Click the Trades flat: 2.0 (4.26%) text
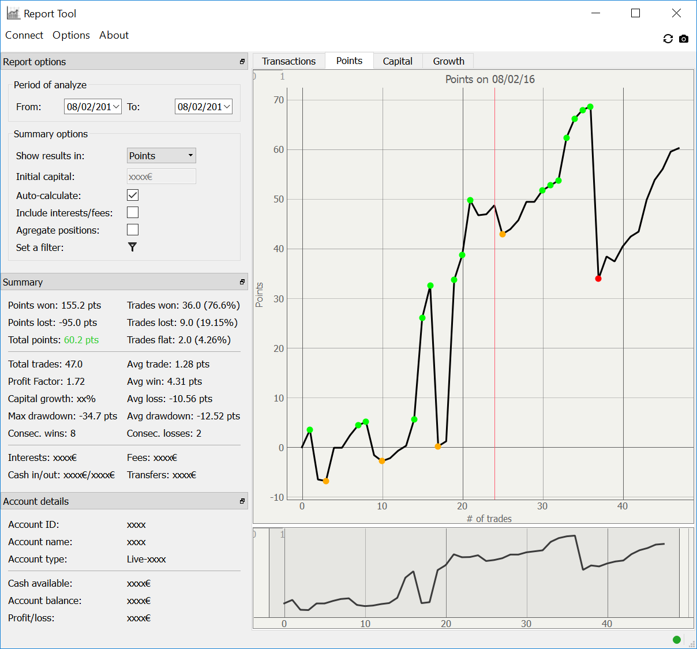This screenshot has height=649, width=697. (x=179, y=340)
